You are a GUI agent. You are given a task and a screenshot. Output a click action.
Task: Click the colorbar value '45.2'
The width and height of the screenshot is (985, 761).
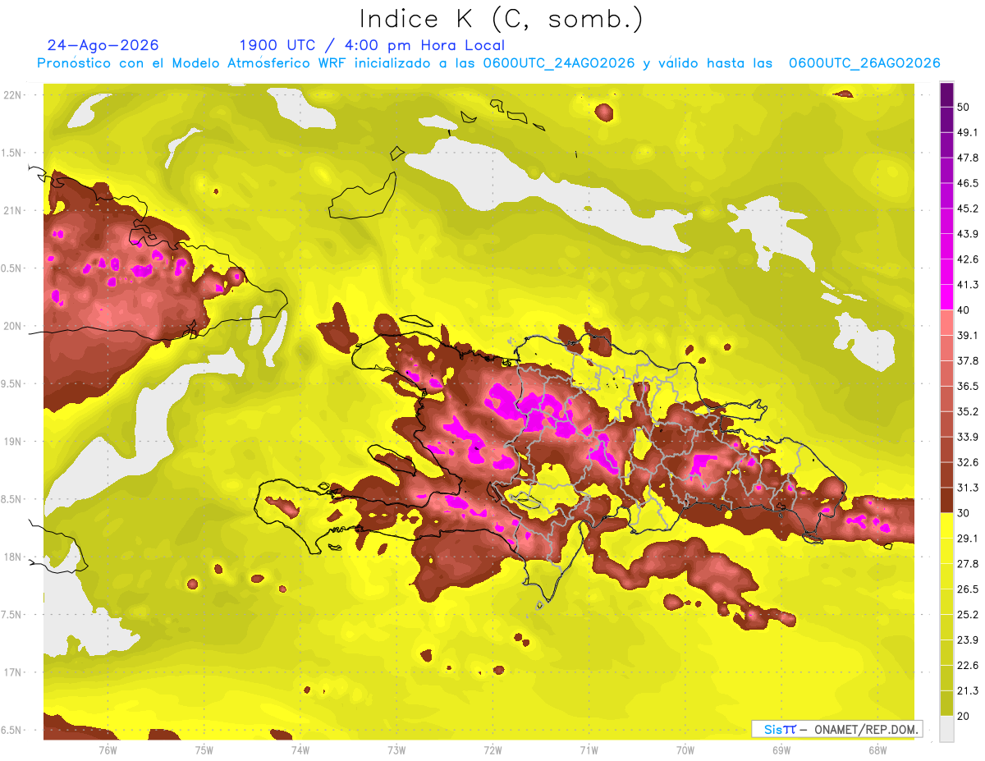pyautogui.click(x=967, y=209)
